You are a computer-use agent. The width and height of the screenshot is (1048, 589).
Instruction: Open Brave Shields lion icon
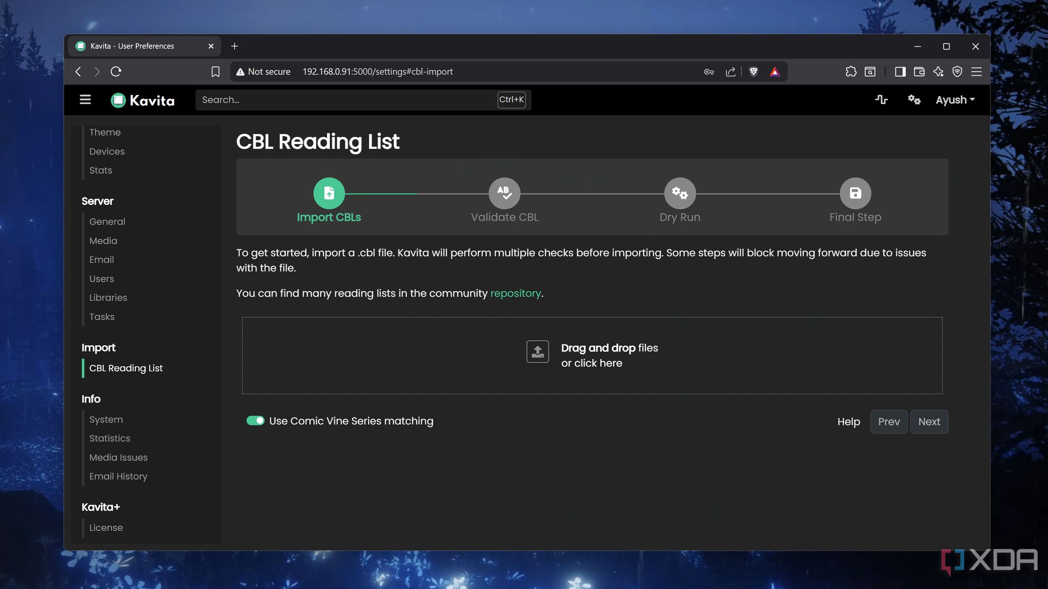tap(754, 71)
